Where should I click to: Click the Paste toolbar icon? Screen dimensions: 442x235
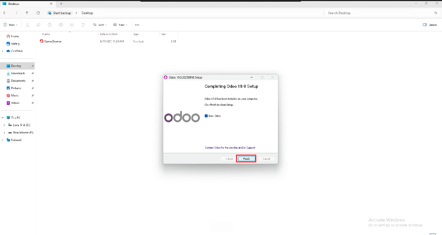coord(50,25)
